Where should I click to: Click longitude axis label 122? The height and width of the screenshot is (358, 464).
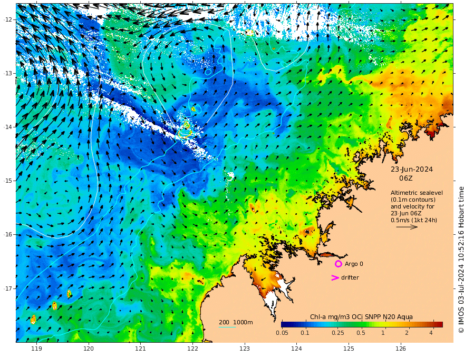[x=192, y=349]
